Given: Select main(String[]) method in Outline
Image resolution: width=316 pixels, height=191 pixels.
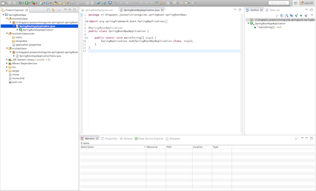Looking at the screenshot, I should (x=270, y=27).
